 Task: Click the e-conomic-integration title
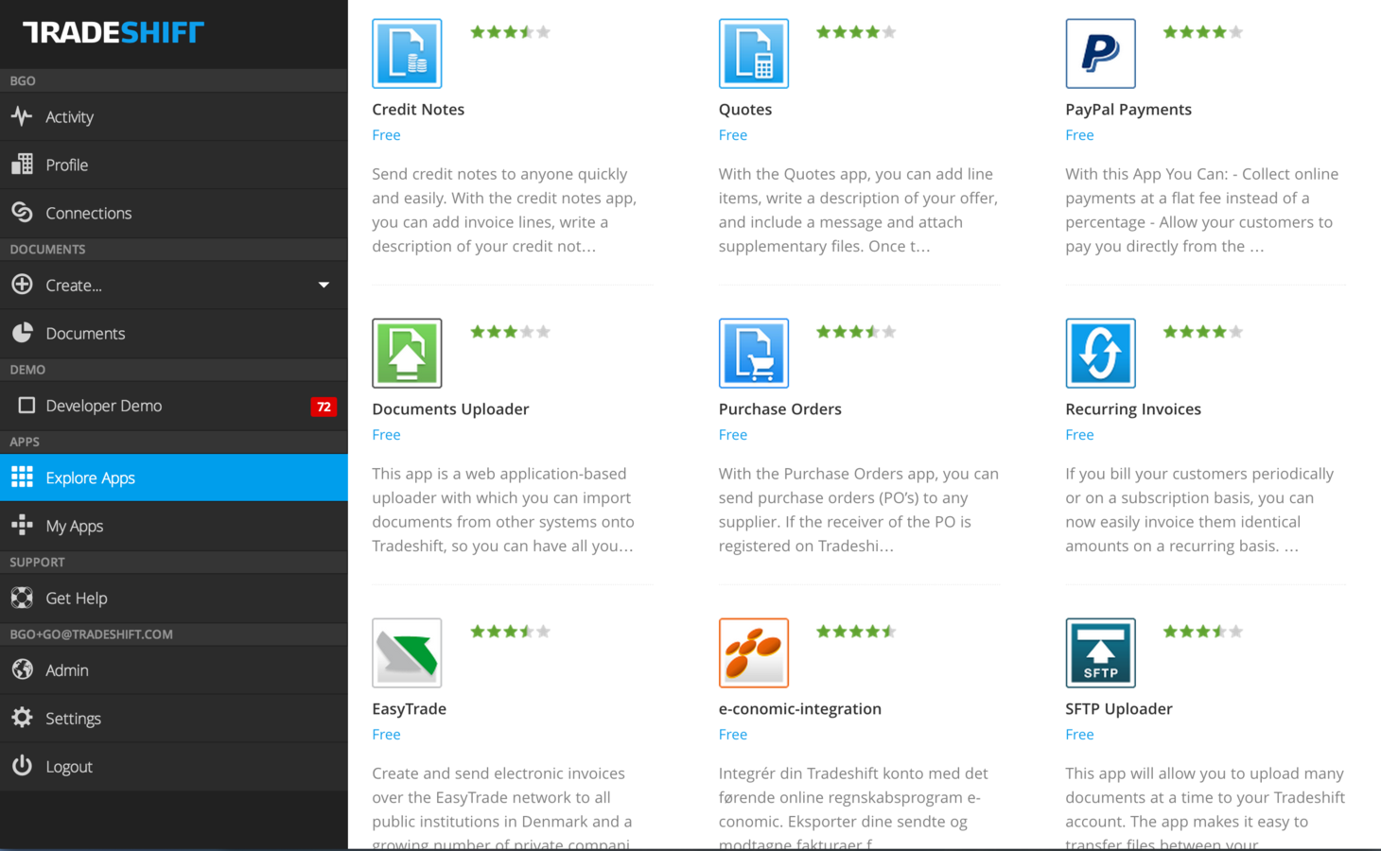[800, 709]
